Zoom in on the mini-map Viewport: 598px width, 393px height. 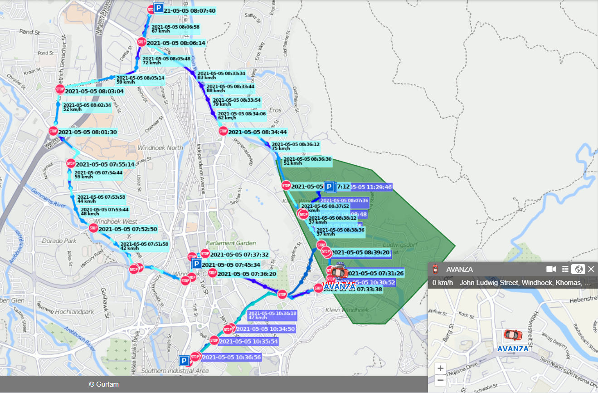point(441,368)
